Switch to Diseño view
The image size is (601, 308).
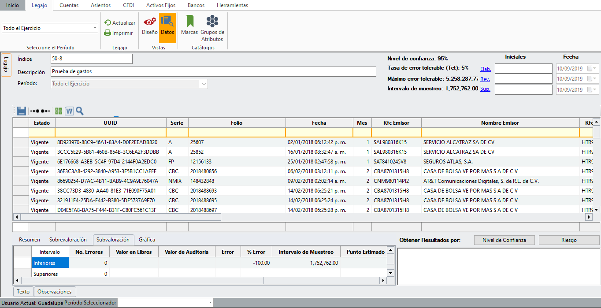point(150,26)
